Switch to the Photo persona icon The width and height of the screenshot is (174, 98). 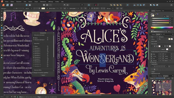(11, 5)
